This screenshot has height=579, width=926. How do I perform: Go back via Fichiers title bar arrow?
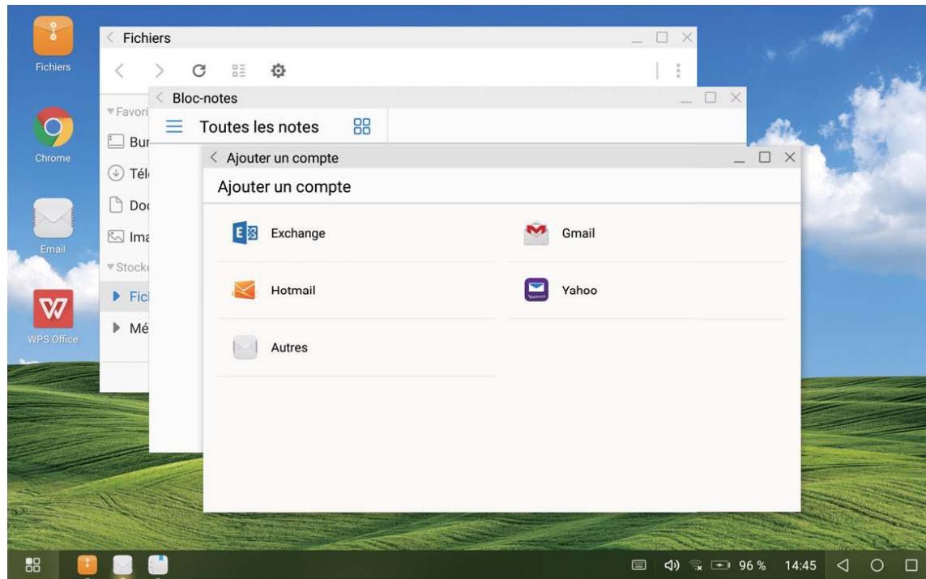[110, 38]
